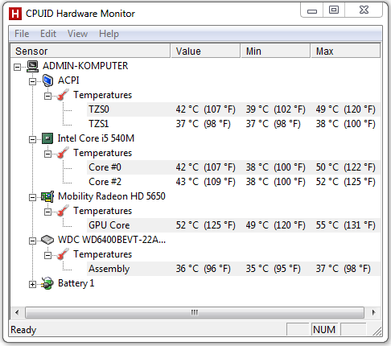391x346 pixels.
Task: Click the Intel Core i5 540M chip icon
Action: coord(47,138)
